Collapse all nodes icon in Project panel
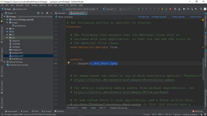This screenshot has width=207, height=116. point(42,13)
